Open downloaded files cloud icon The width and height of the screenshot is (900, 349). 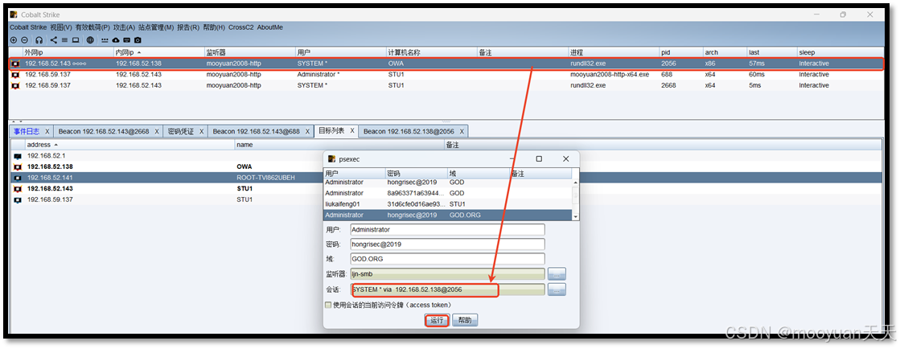[116, 40]
